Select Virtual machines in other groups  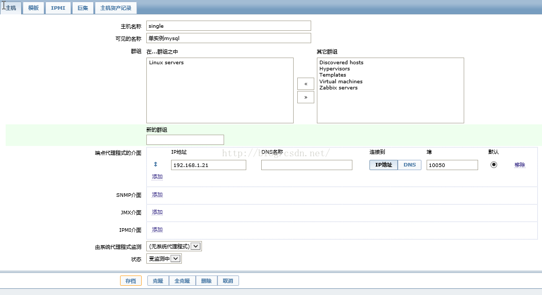click(x=341, y=81)
